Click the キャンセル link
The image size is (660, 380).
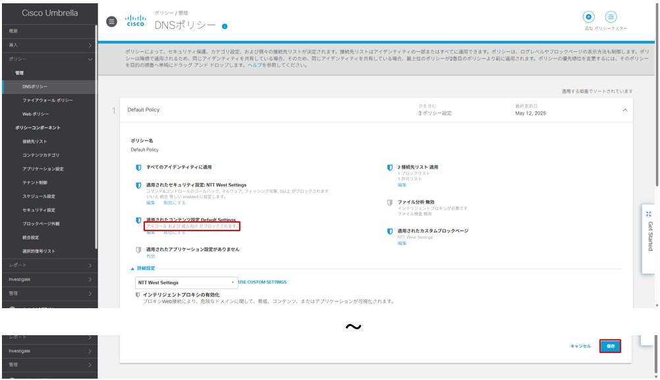[580, 346]
